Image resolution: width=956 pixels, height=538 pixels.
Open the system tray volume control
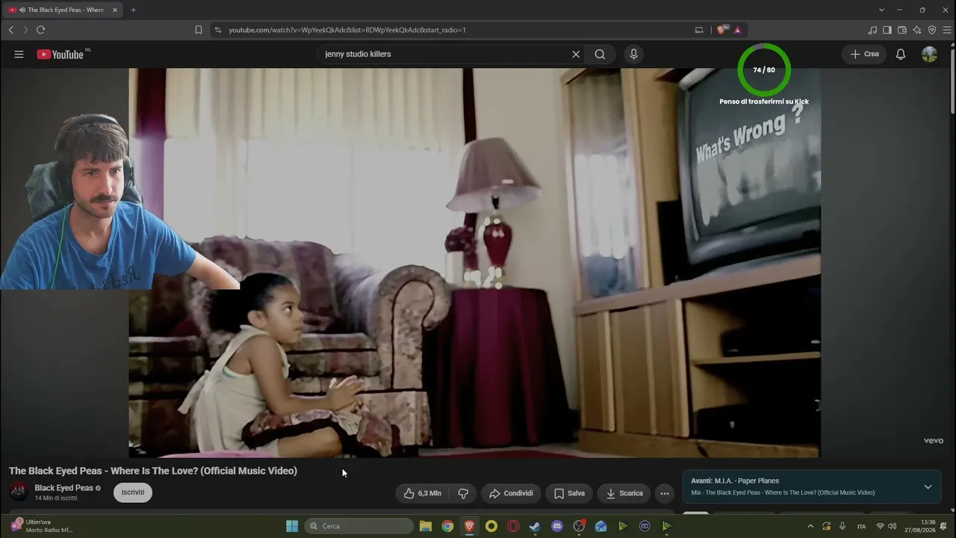[x=892, y=526]
